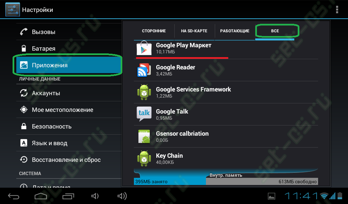Open the Батарея settings section
Screen dimensions: 348x204
pyautogui.click(x=69, y=48)
